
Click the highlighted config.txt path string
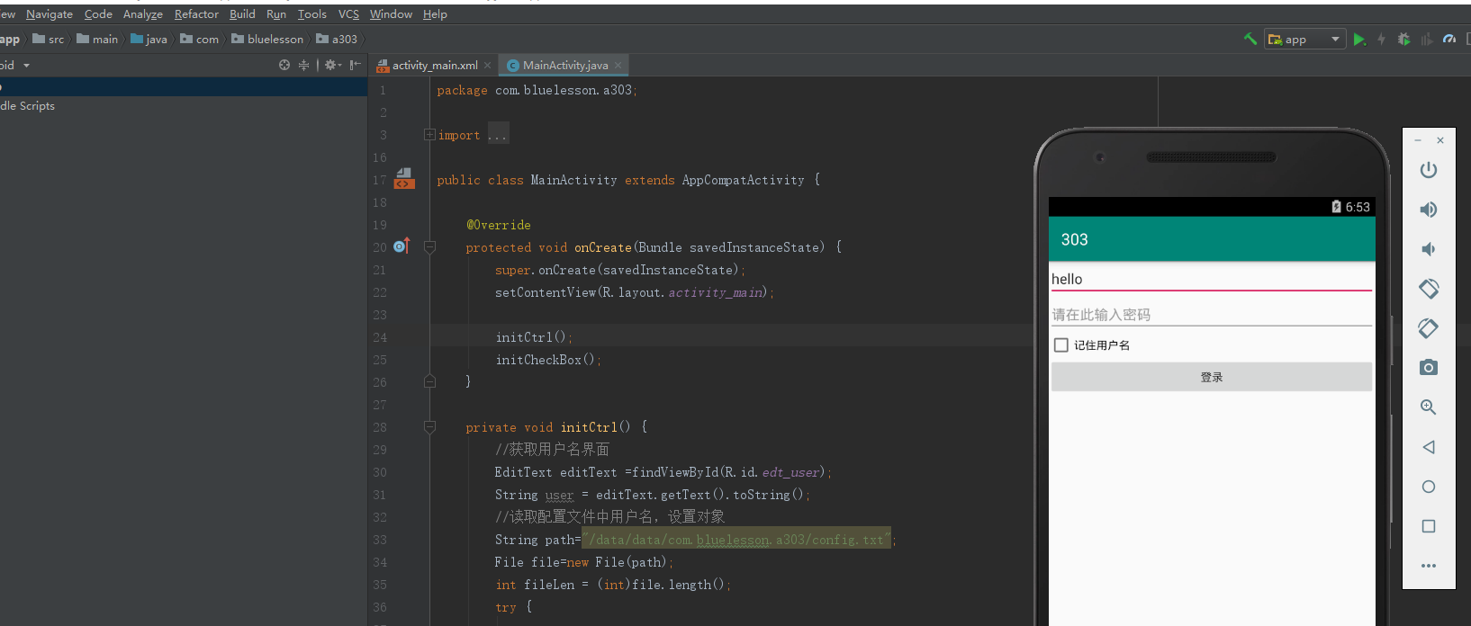click(x=735, y=540)
